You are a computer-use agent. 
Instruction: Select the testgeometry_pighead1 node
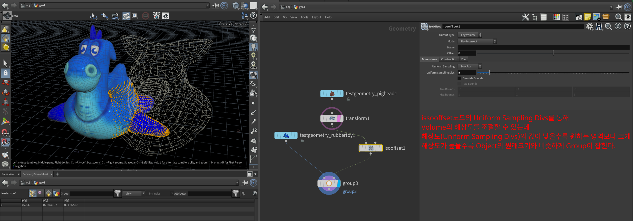[332, 94]
